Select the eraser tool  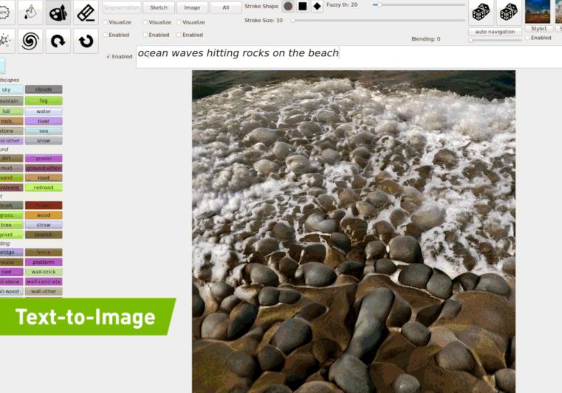click(x=86, y=13)
